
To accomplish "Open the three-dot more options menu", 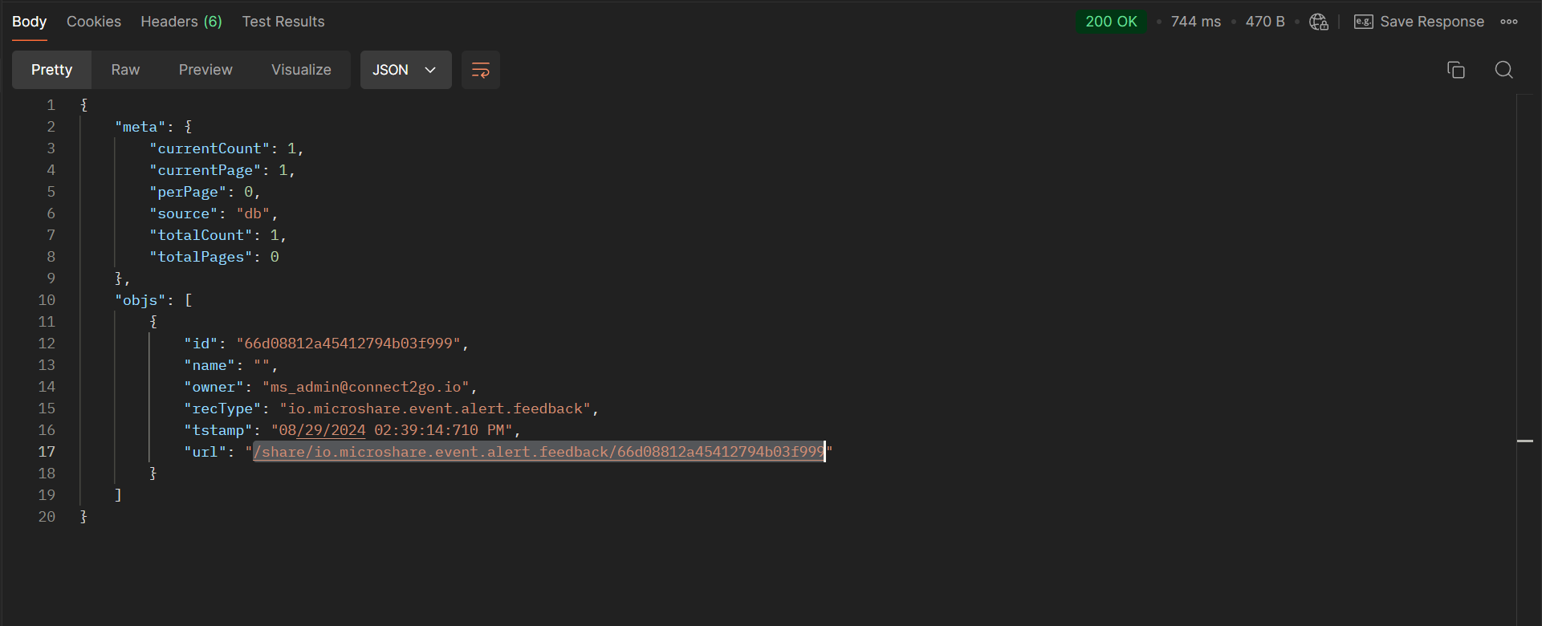I will coord(1509,22).
